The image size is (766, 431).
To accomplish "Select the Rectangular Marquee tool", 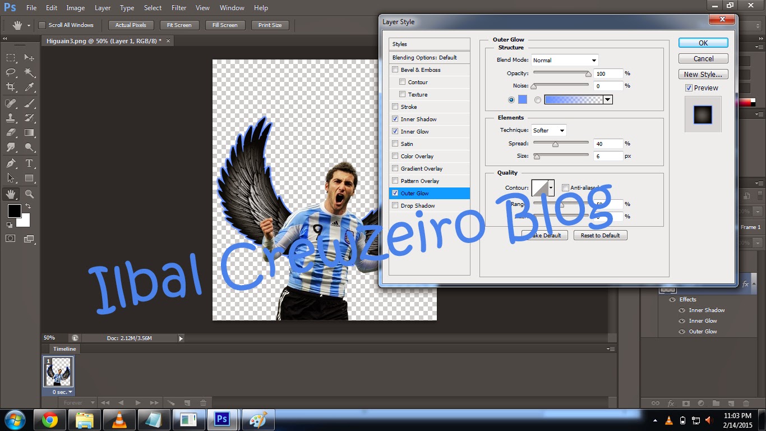I will coord(11,58).
